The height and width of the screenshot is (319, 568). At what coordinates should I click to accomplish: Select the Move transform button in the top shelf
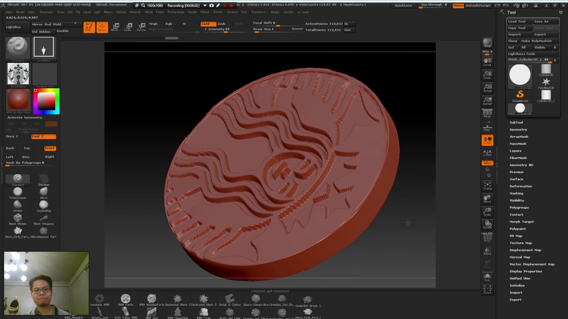point(115,27)
